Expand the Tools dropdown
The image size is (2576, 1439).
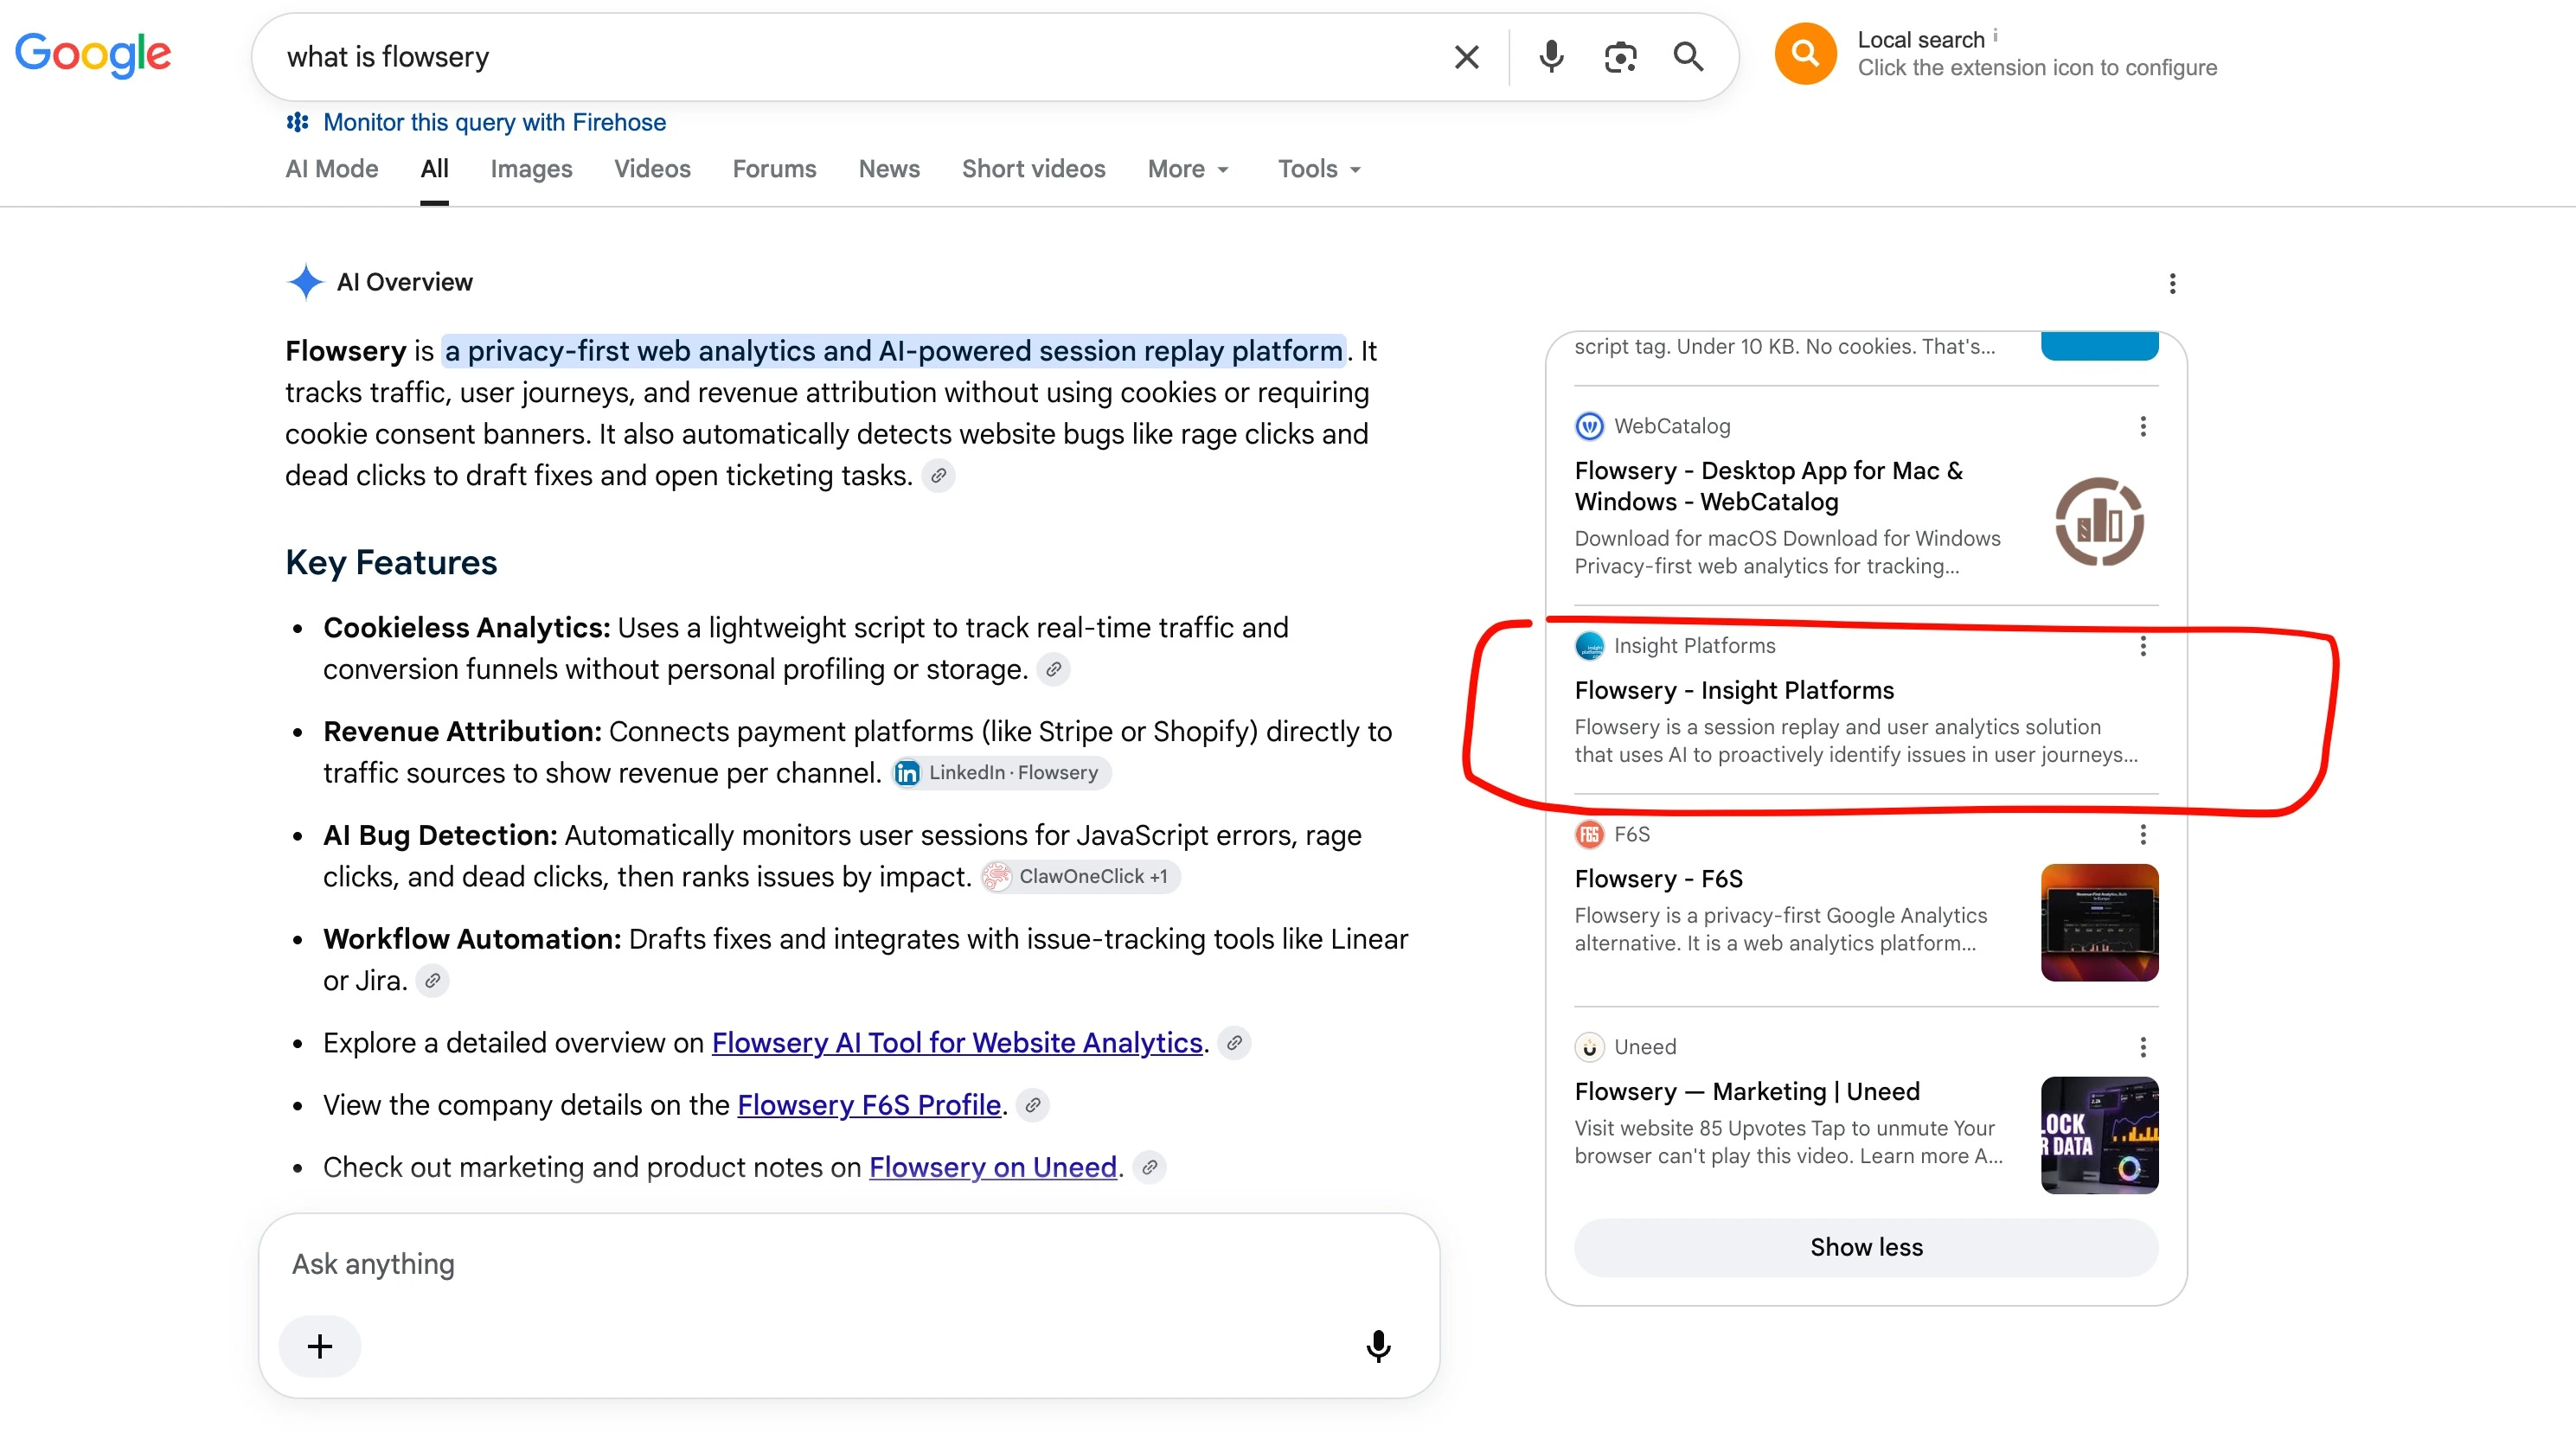click(x=1319, y=169)
